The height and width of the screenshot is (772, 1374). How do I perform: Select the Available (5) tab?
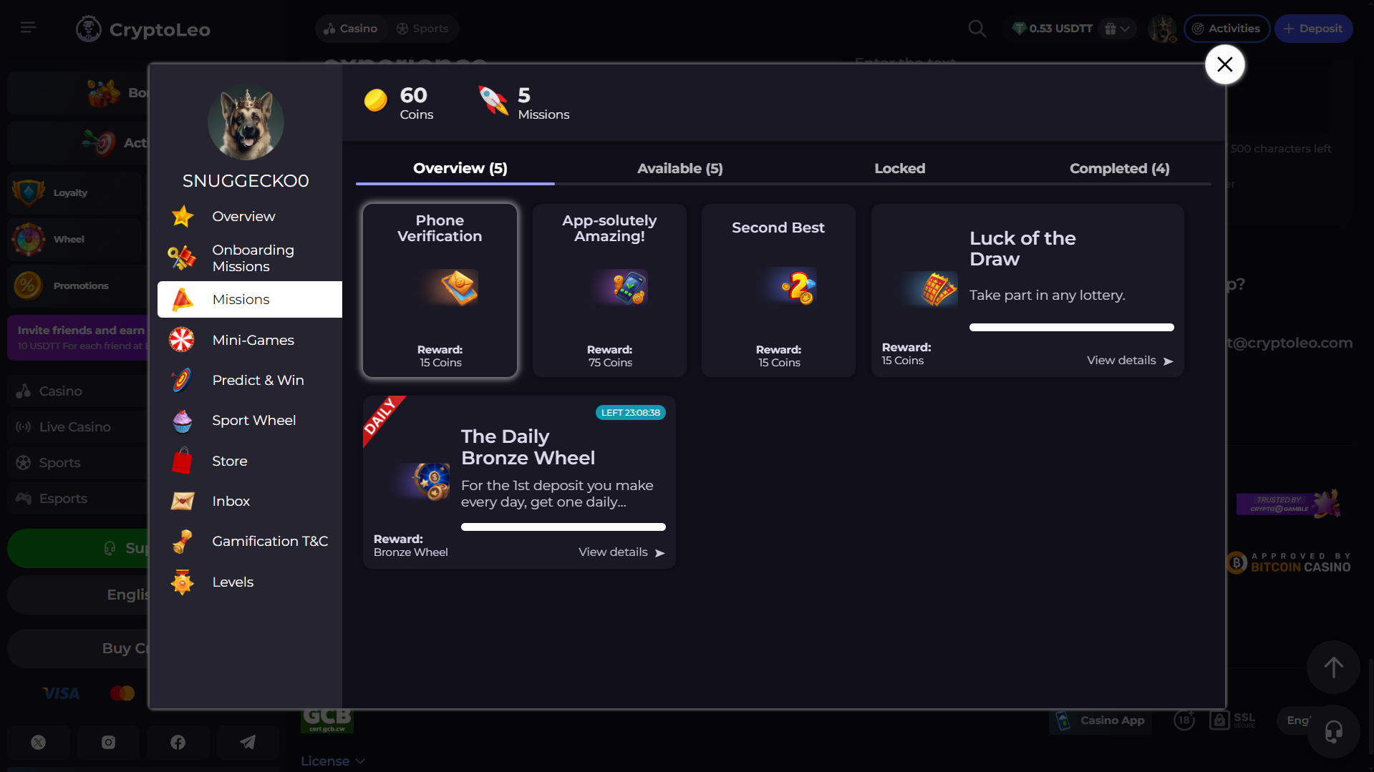[679, 168]
